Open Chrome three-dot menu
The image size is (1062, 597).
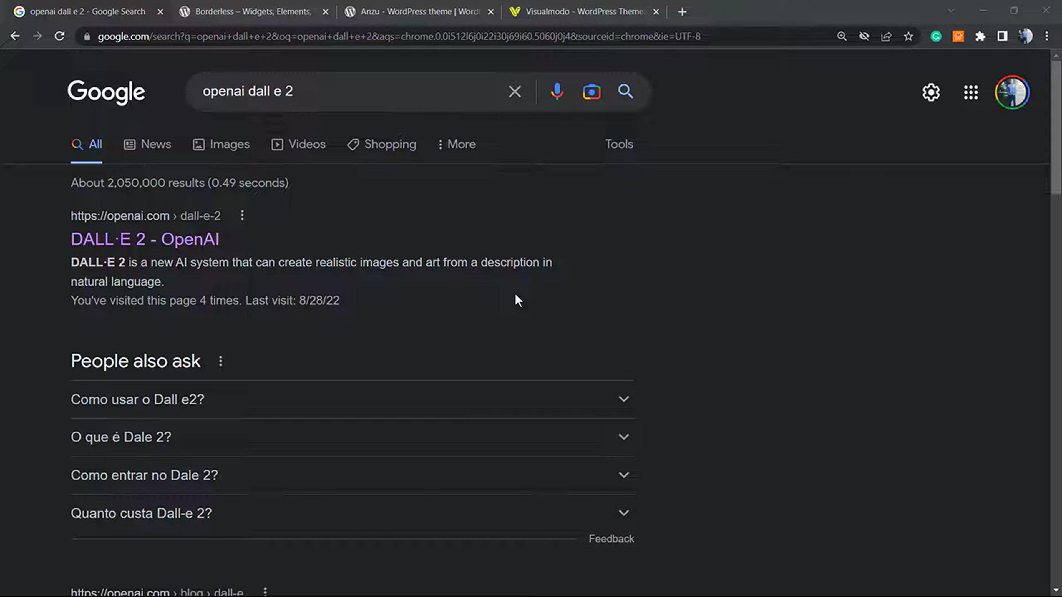pyautogui.click(x=1047, y=36)
